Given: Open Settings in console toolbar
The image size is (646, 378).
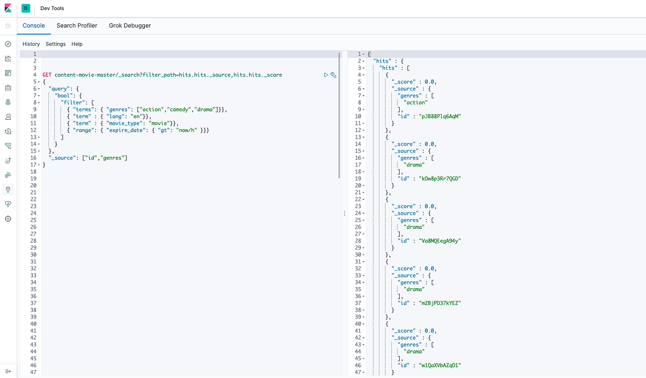Looking at the screenshot, I should click(x=55, y=44).
